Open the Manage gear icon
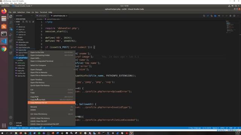The image size is (241, 135). pos(11,123)
